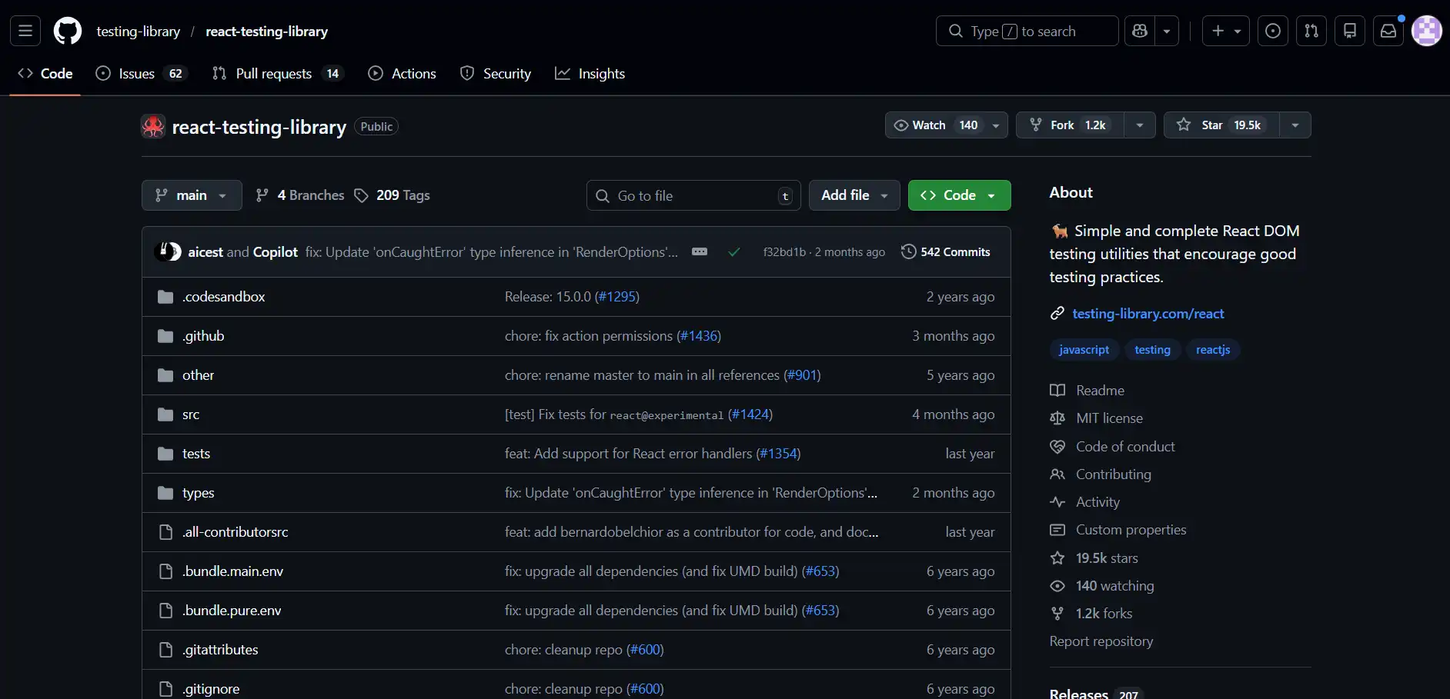The image size is (1450, 699).
Task: Click the react-testing-library octopus avatar
Action: [x=152, y=126]
